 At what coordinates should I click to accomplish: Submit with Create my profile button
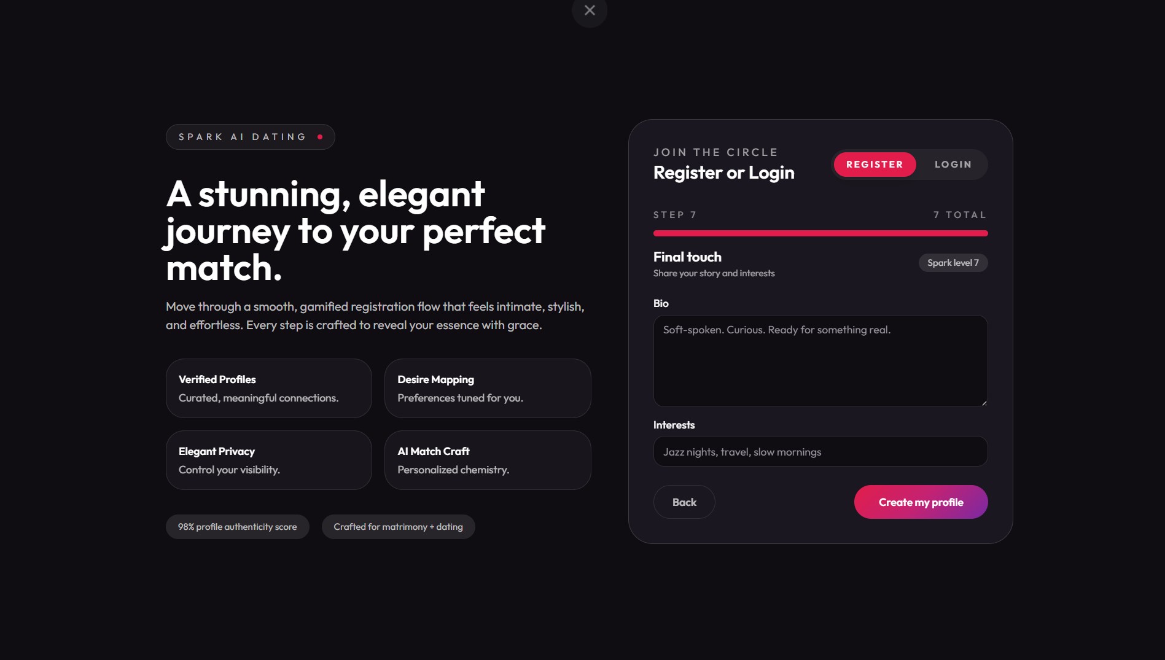(921, 502)
